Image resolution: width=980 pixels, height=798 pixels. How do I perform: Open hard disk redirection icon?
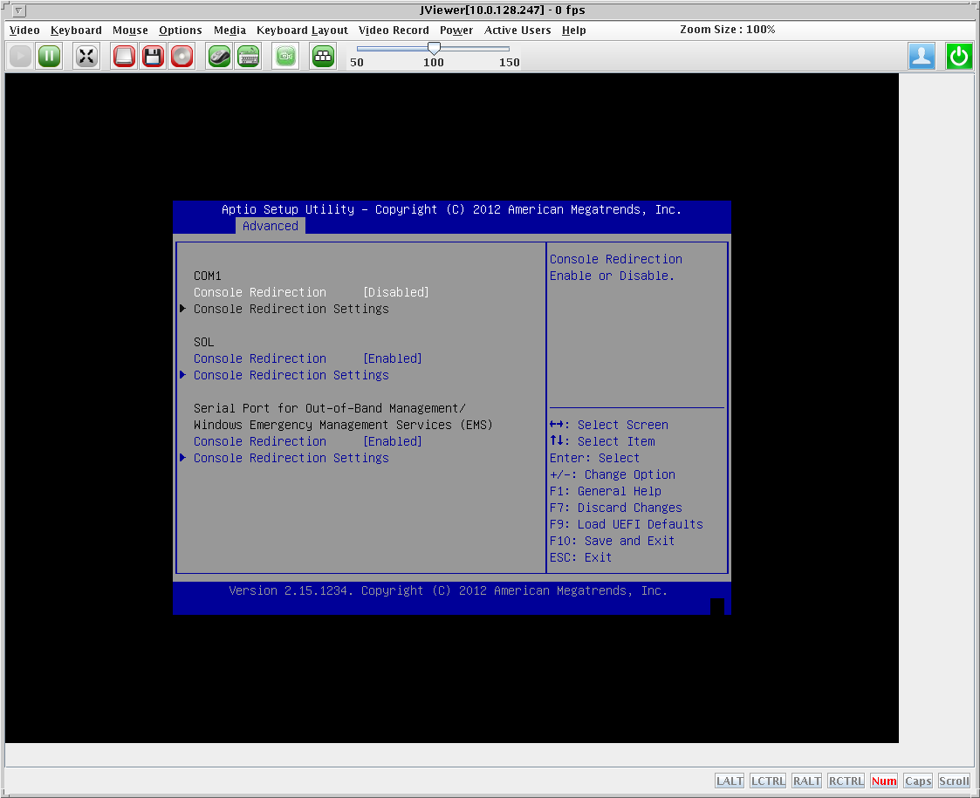125,57
